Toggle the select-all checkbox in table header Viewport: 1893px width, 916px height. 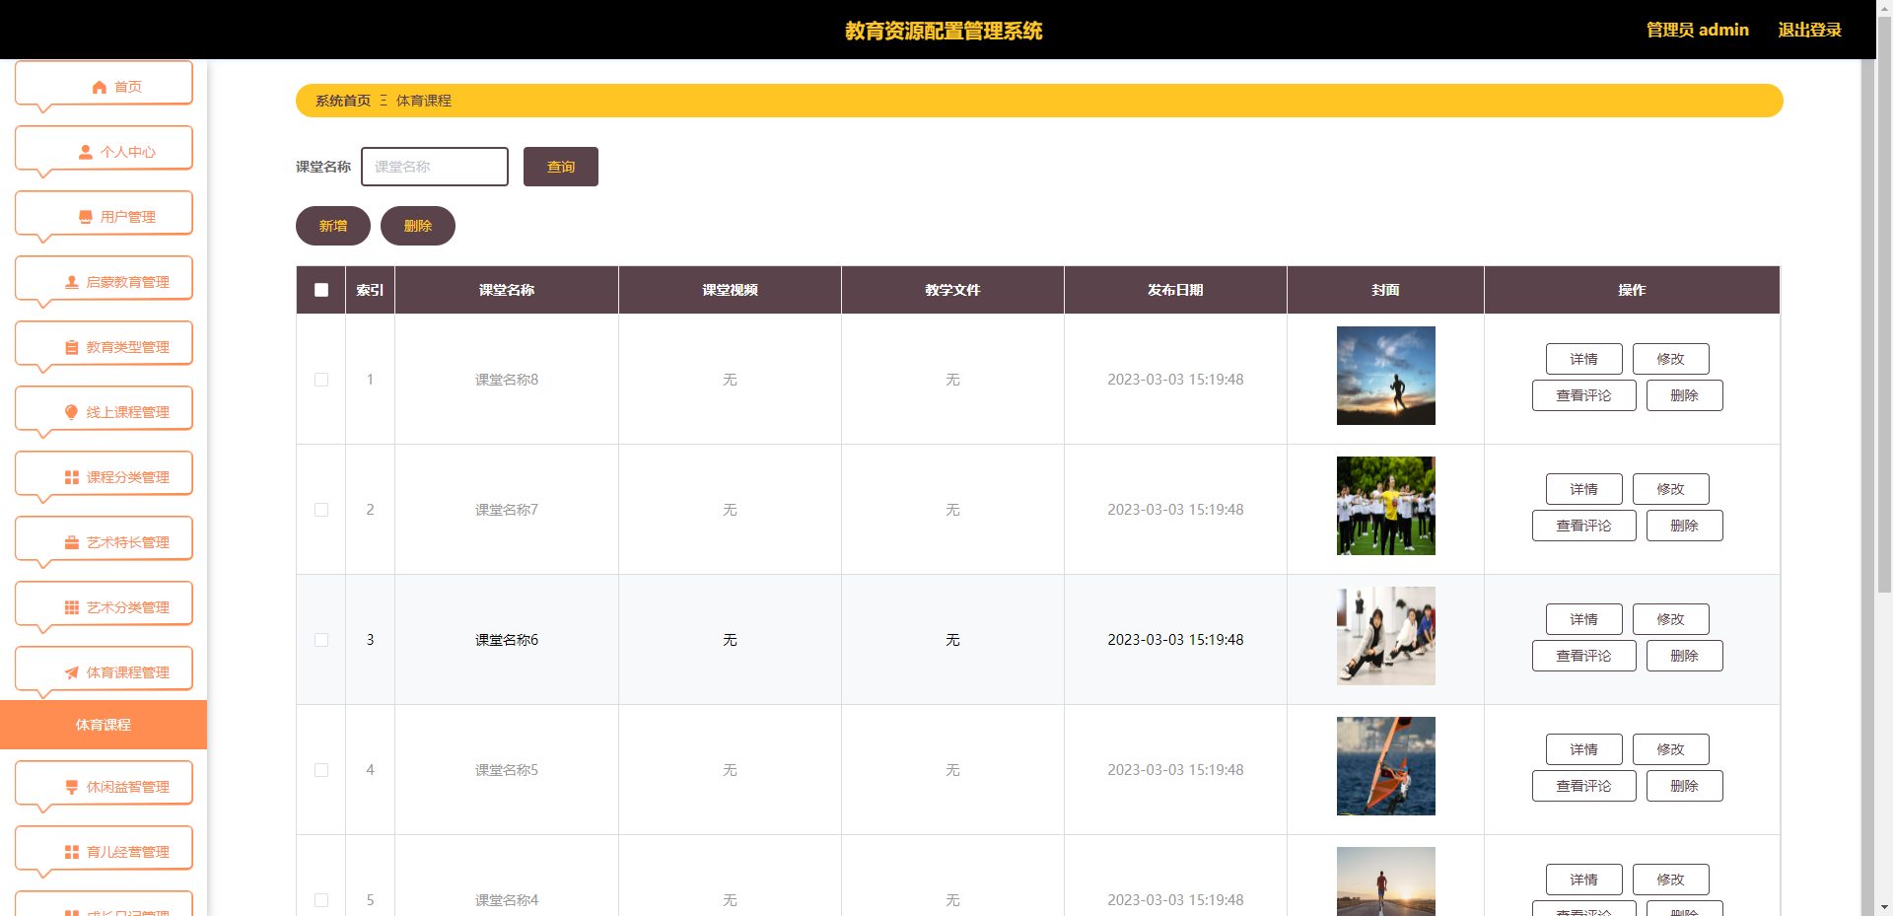click(321, 290)
